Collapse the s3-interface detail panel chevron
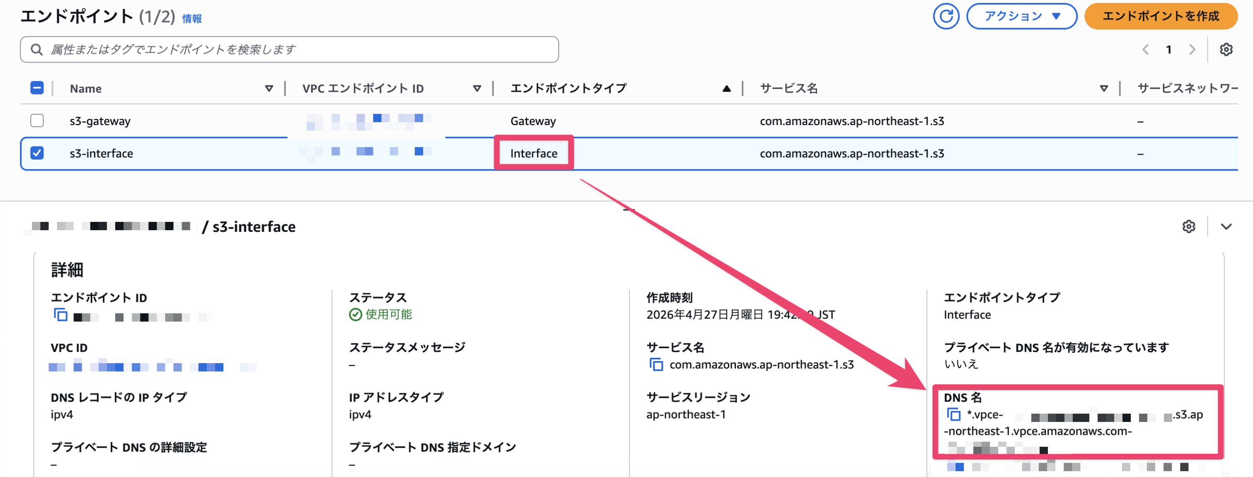The image size is (1253, 477). click(x=1226, y=226)
